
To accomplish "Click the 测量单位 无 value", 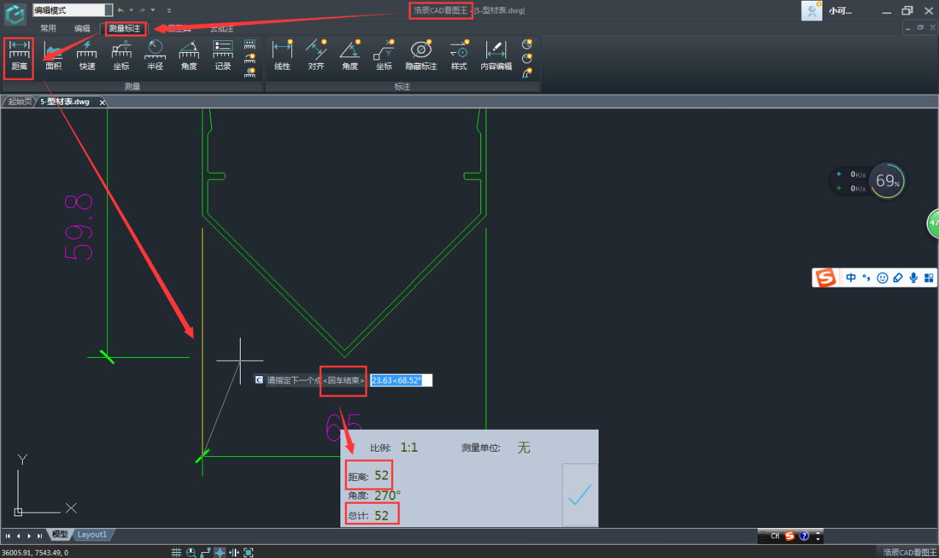I will (524, 447).
